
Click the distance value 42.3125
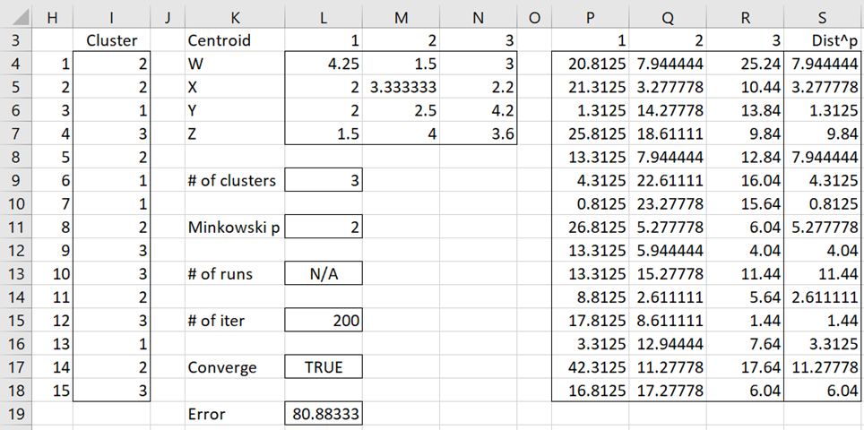[x=590, y=366]
